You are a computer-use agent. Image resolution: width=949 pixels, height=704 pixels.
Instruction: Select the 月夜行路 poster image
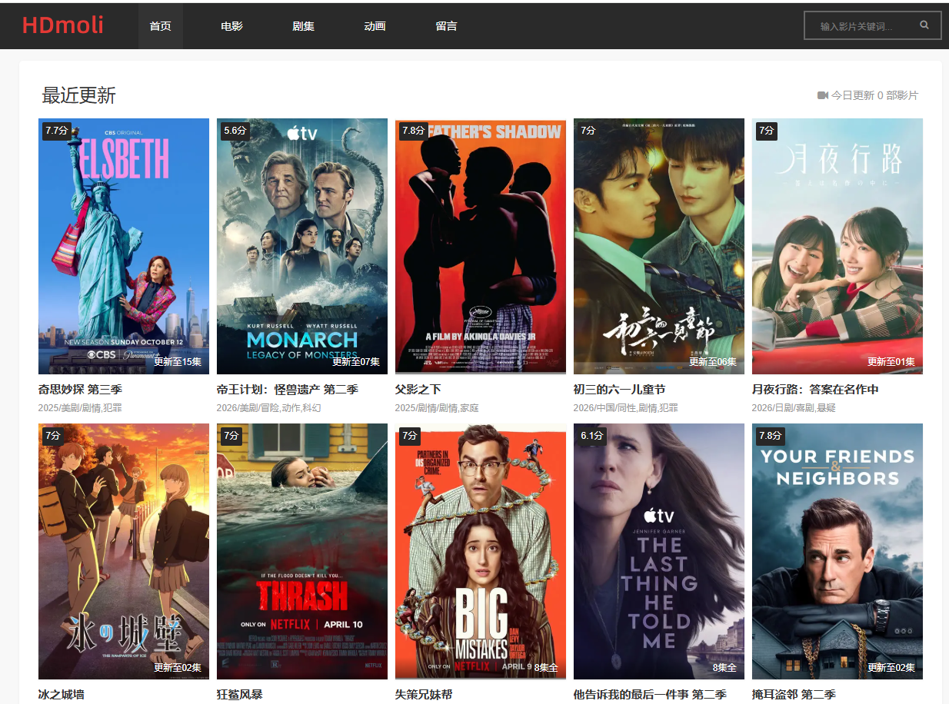pos(837,246)
